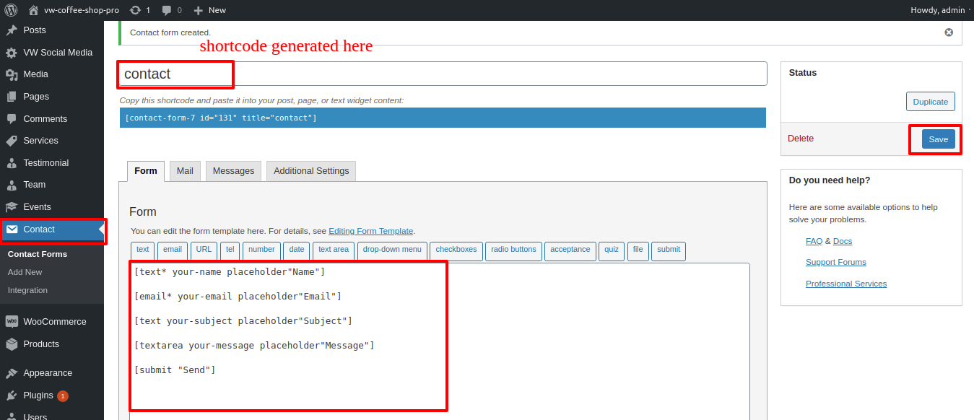Switch to the Mail tab

click(185, 171)
